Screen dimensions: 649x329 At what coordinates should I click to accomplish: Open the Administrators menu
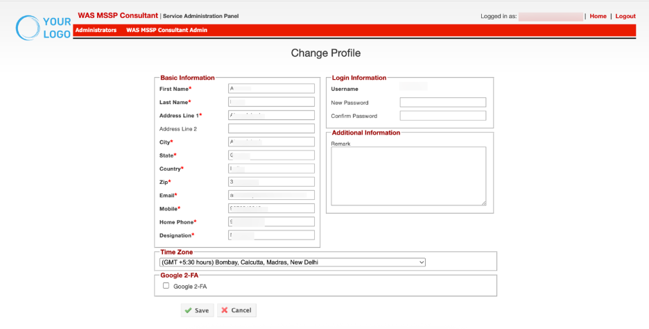click(96, 31)
